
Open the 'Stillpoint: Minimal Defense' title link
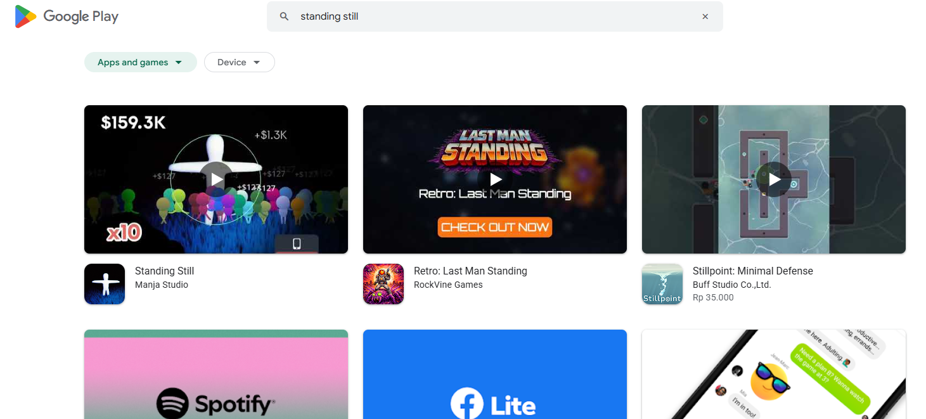tap(752, 271)
